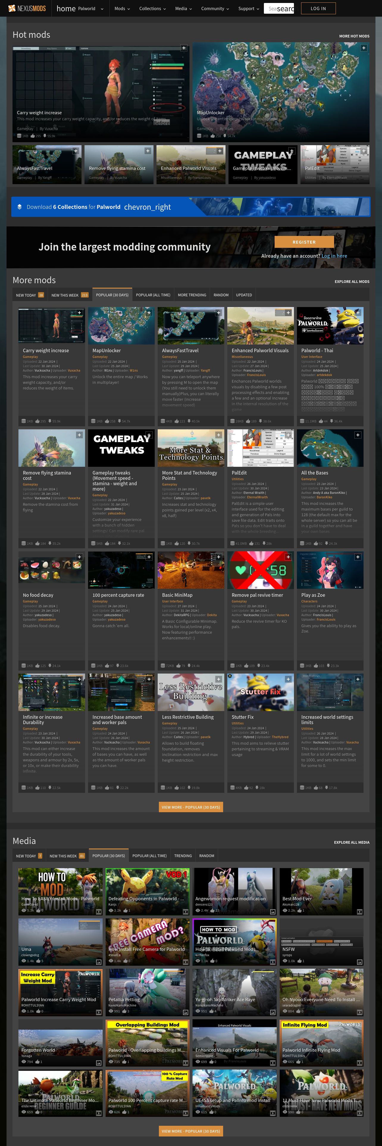Click the chevron right icon in Collections banner
The height and width of the screenshot is (1146, 382).
tap(147, 207)
